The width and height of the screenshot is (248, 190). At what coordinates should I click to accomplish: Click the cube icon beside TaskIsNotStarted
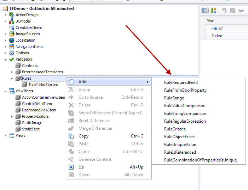(x=24, y=85)
